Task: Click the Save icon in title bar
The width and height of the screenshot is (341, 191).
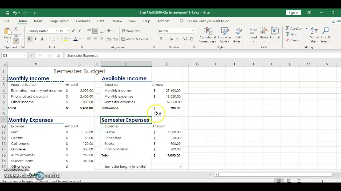Action: click(x=7, y=13)
